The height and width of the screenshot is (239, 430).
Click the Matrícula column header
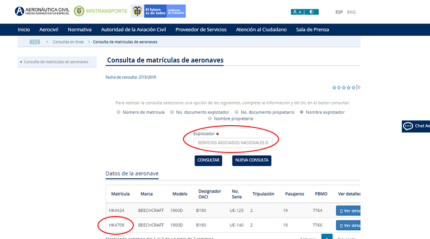click(120, 194)
